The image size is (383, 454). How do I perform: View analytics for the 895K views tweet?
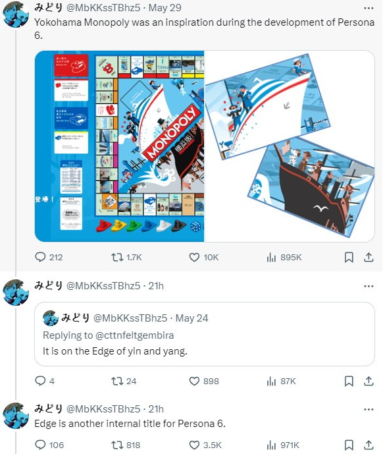[284, 257]
